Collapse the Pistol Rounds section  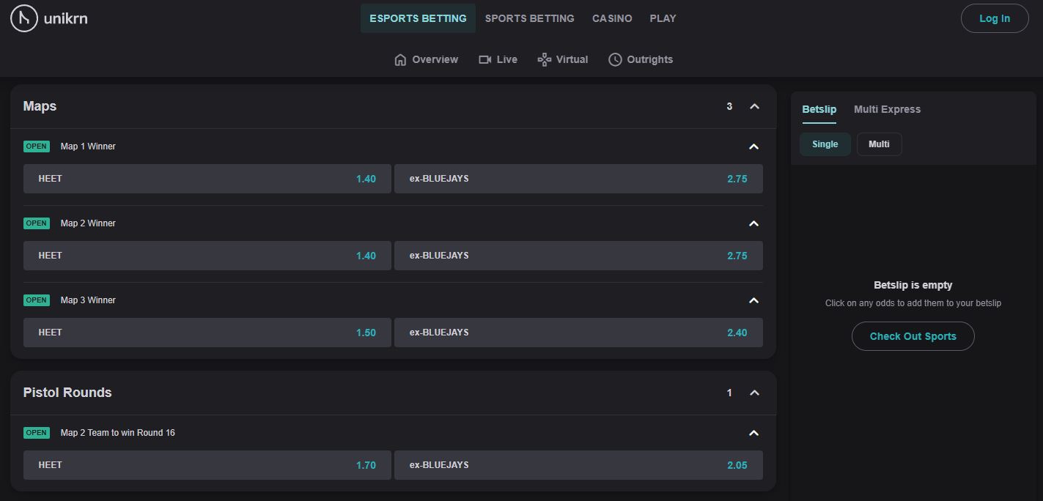pyautogui.click(x=754, y=393)
